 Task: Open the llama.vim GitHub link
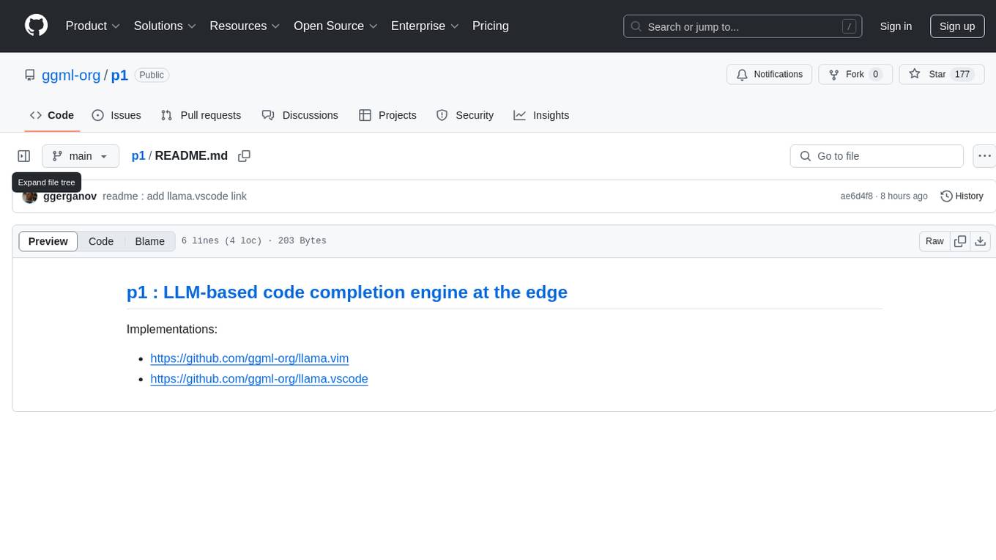250,358
